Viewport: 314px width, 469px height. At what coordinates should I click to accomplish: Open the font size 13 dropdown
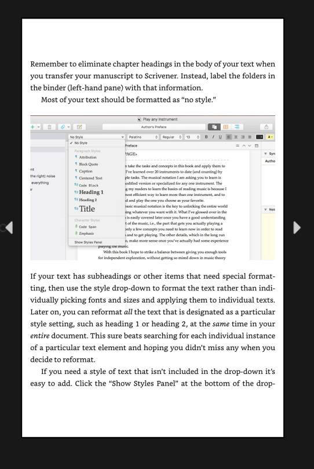(x=192, y=137)
